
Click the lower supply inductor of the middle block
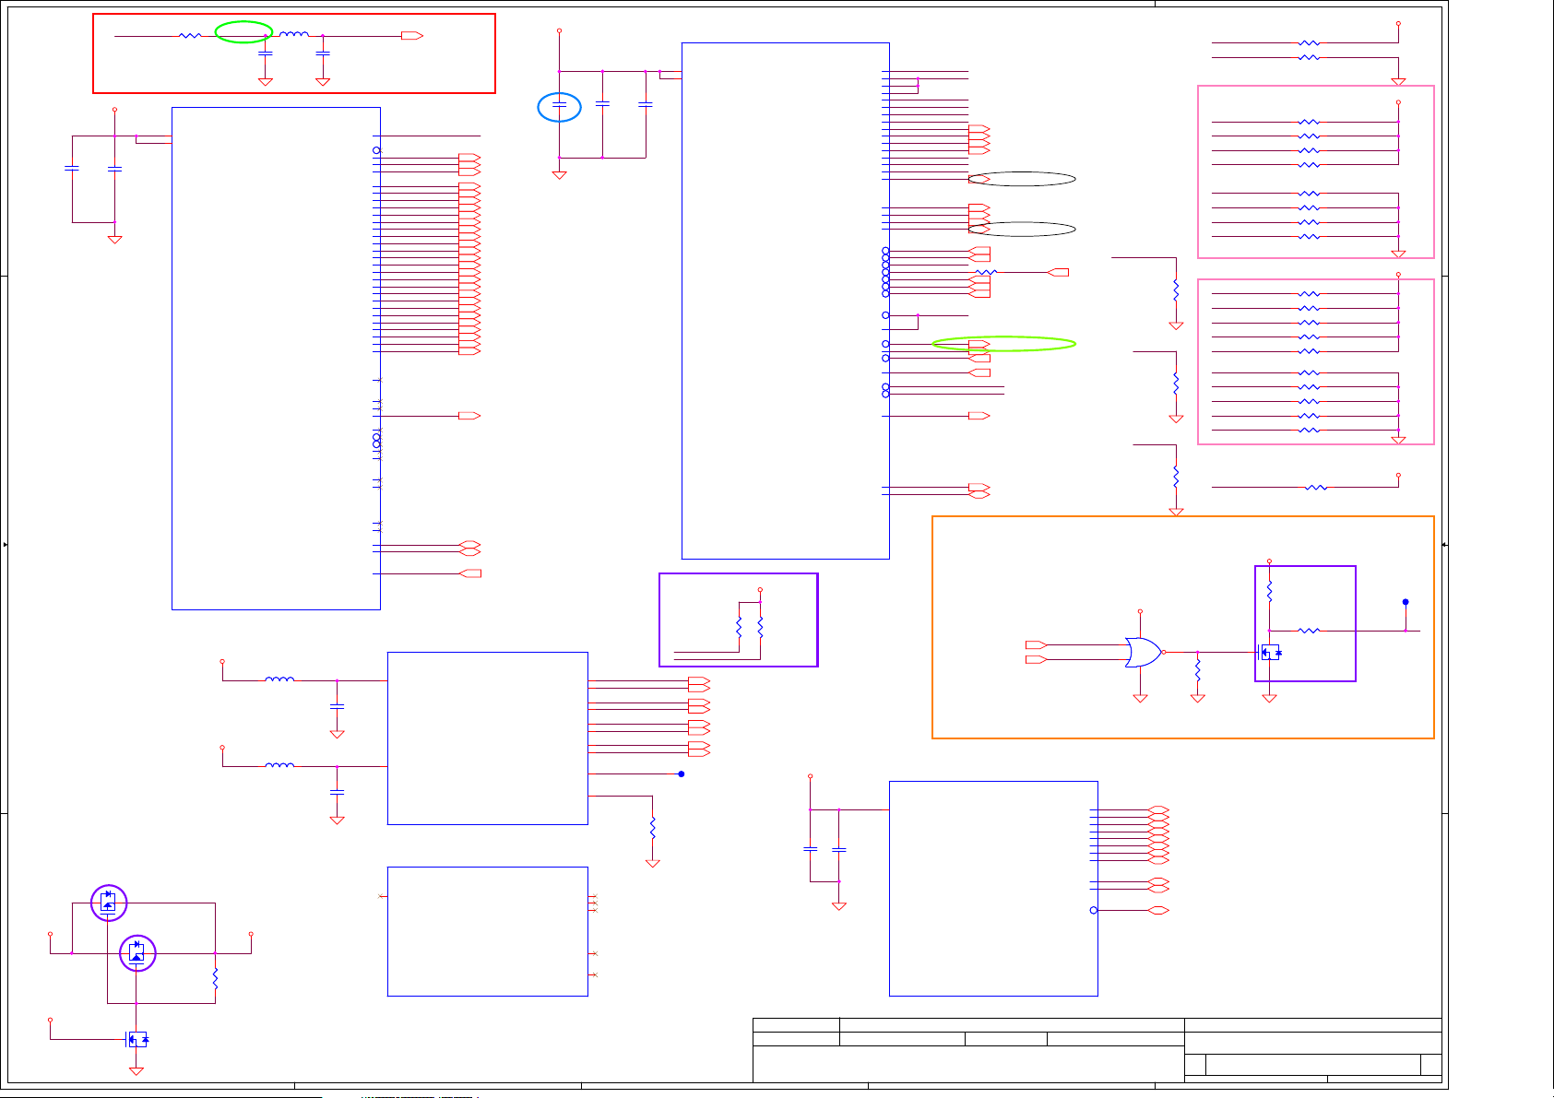tap(279, 765)
